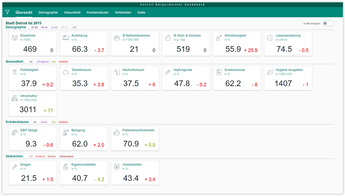Select the 21-29 age group legend

tap(34, 28)
